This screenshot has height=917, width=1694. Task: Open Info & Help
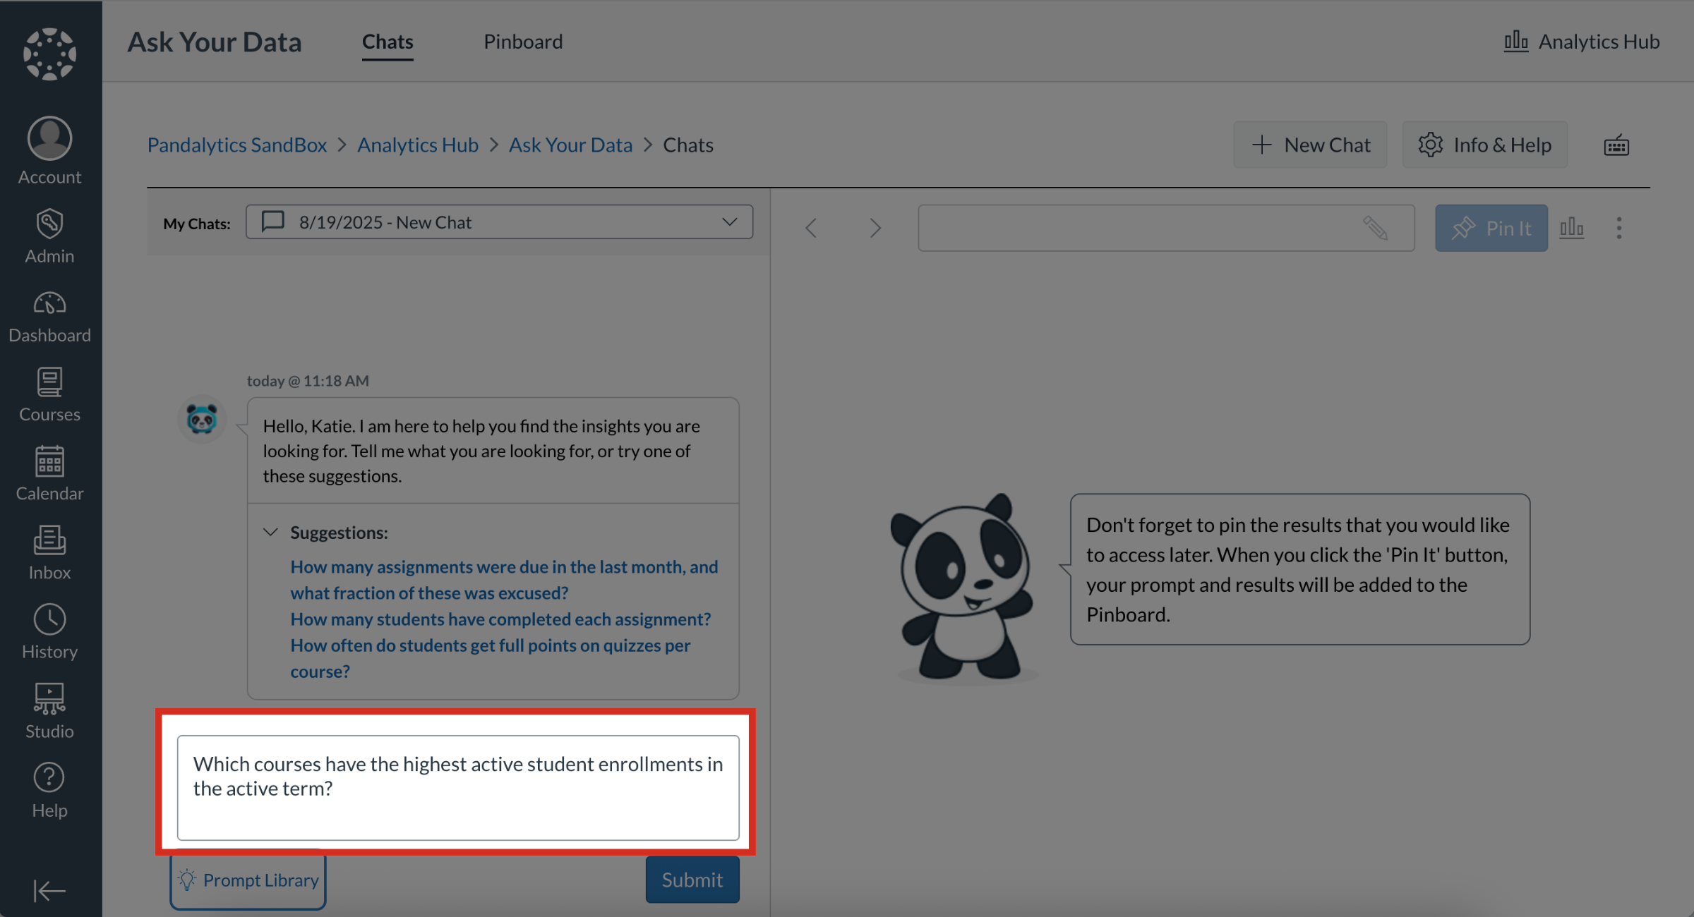[1485, 145]
